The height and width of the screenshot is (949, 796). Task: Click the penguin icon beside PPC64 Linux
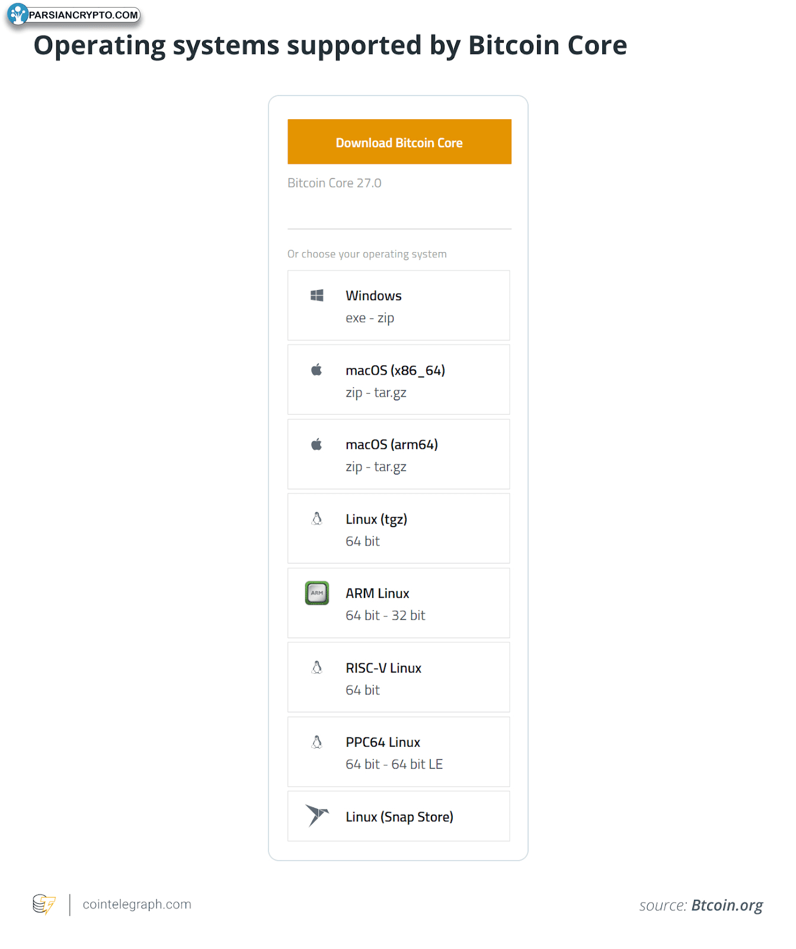pyautogui.click(x=317, y=741)
